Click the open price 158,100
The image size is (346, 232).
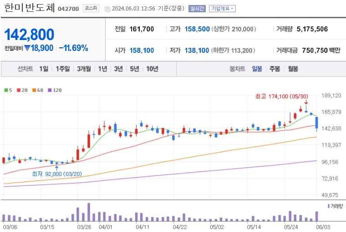point(142,50)
